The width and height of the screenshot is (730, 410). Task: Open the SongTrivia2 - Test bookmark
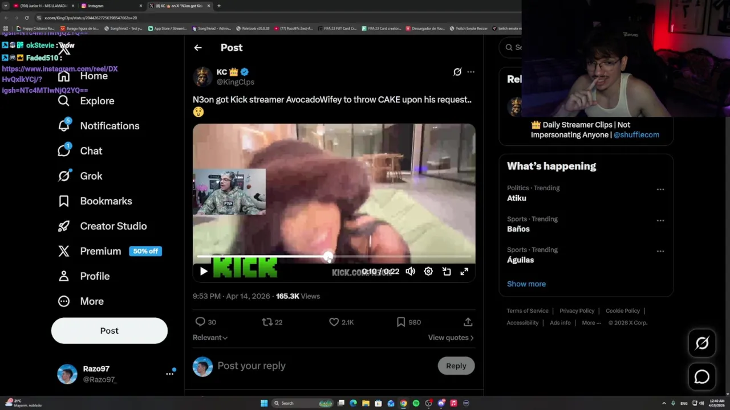[x=123, y=28]
